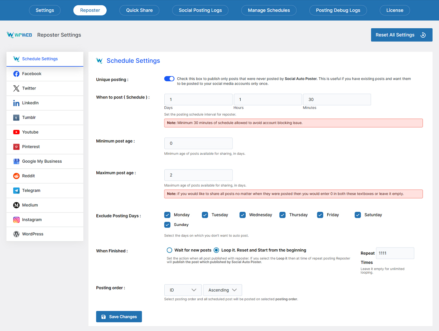Select the 'Wait for new posts' radio
Screen dimensions: 439x331
click(x=169, y=250)
